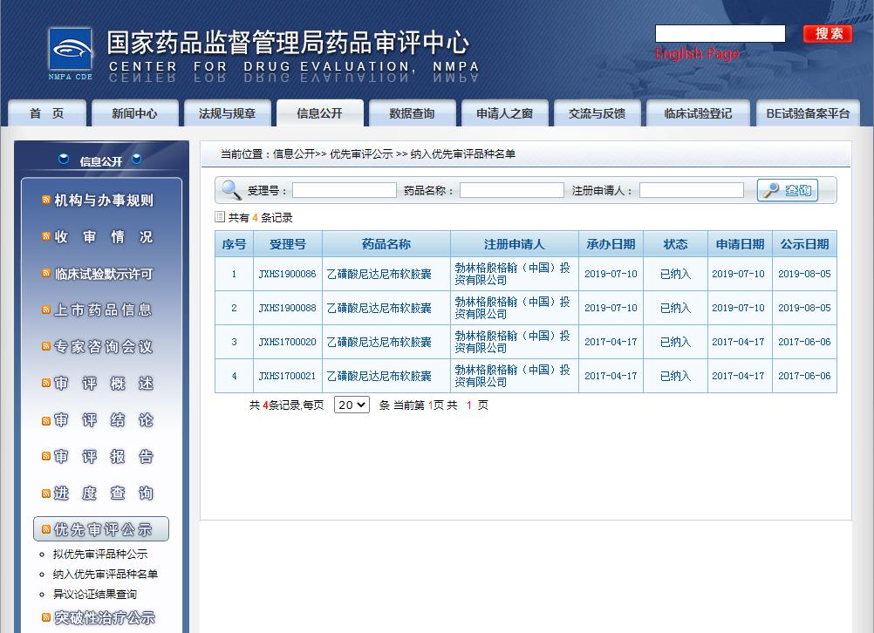Viewport: 874px width, 633px height.
Task: Select acceptance number JXHS1700021
Action: (288, 376)
